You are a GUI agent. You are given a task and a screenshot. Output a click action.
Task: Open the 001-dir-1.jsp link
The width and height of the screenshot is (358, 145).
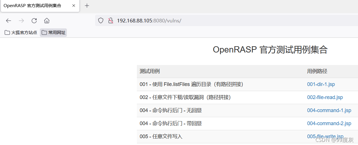tap(321, 84)
